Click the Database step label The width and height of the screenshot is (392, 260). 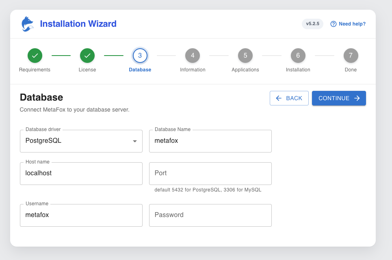(x=140, y=70)
